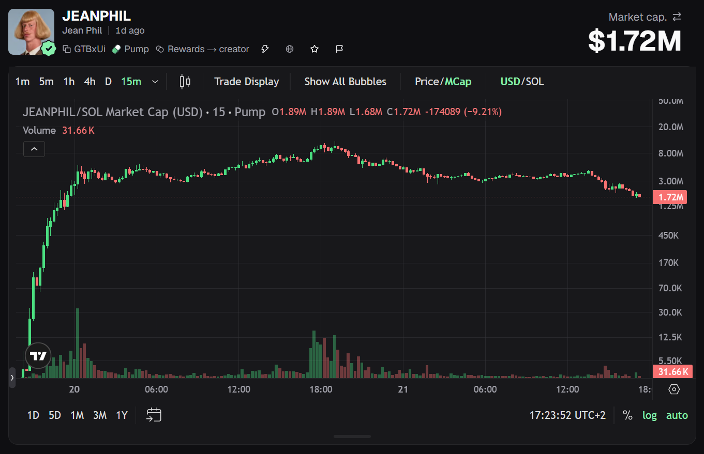
Task: Open the timeframe dropdown chevron next to 15m
Action: point(155,82)
